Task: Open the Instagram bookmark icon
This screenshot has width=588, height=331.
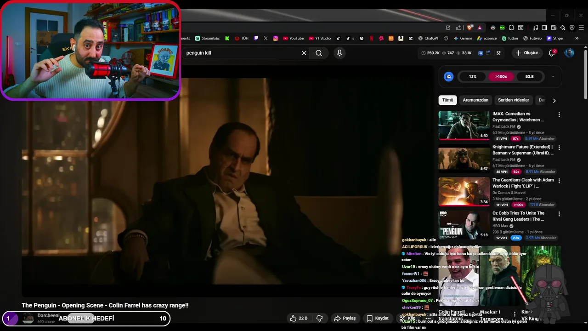Action: 276,39
